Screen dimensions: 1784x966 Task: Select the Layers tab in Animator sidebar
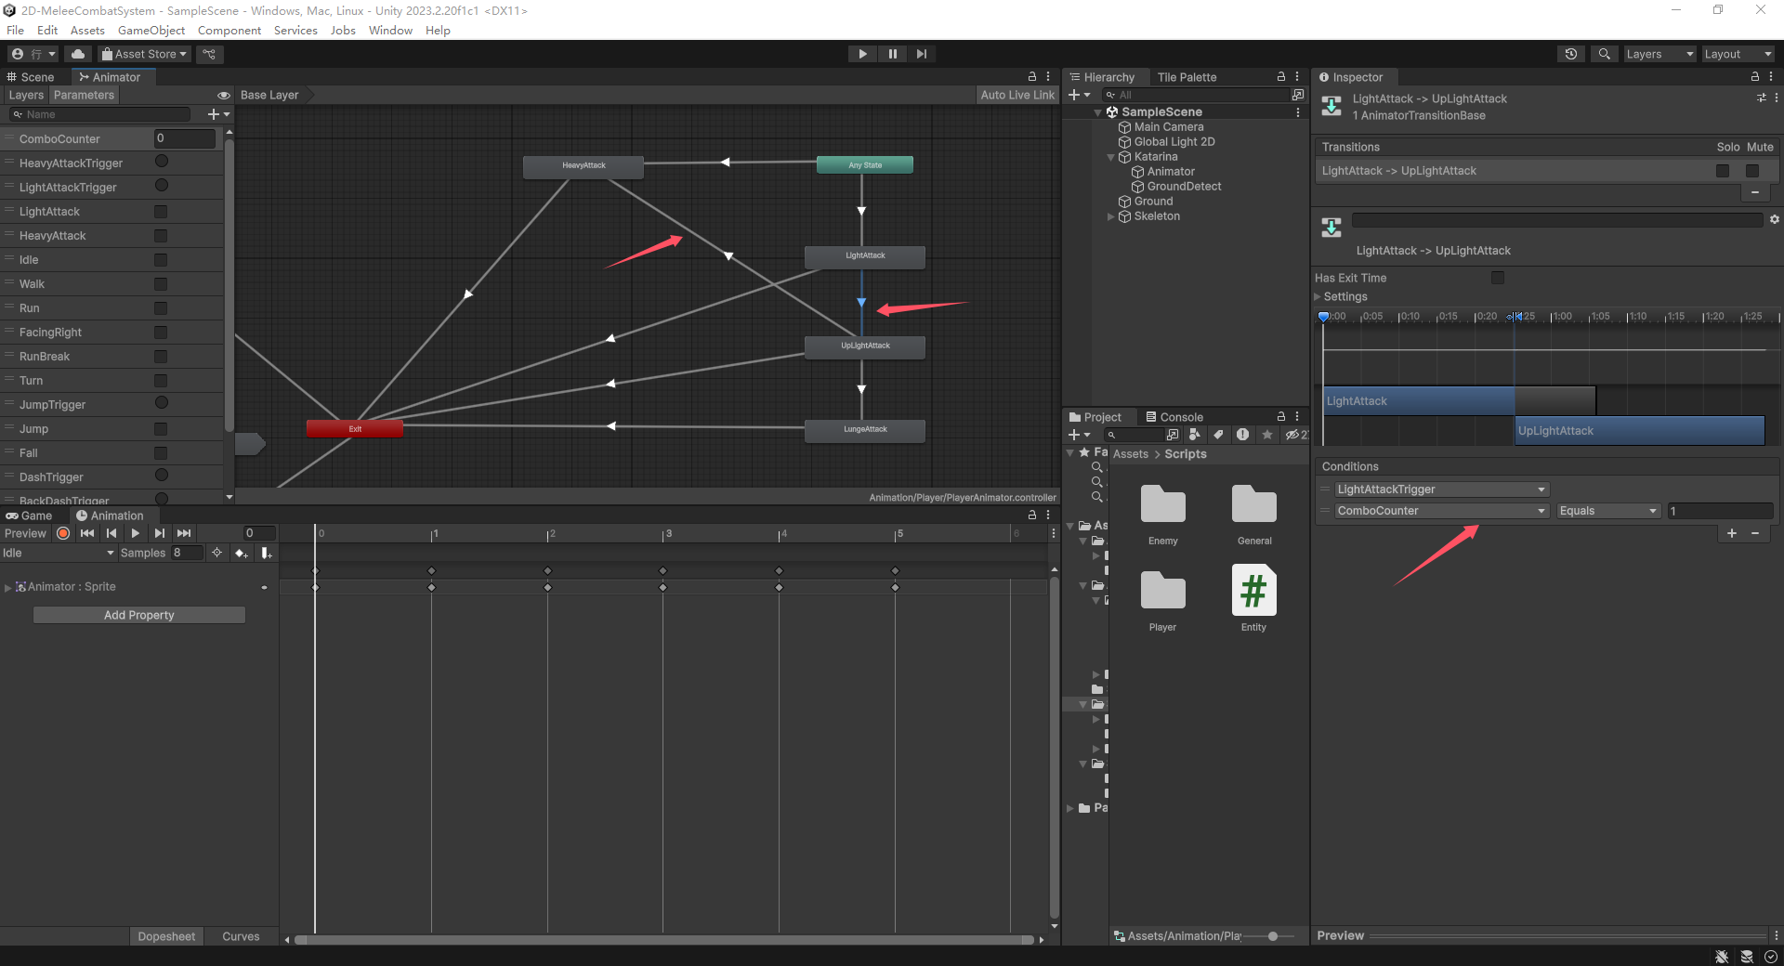pyautogui.click(x=26, y=95)
